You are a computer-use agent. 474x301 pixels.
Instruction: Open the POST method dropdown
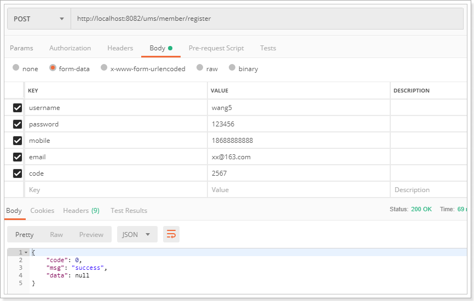point(38,19)
